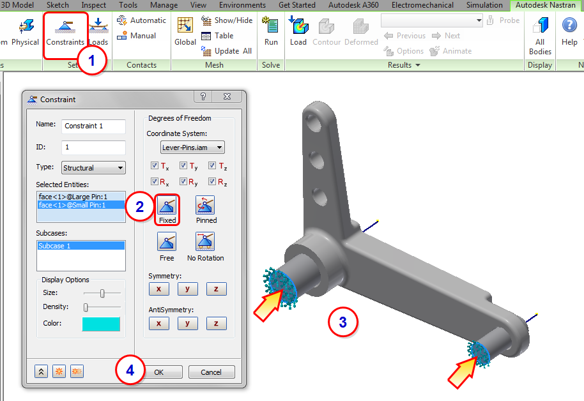The width and height of the screenshot is (584, 401).
Task: Open Nastran Help
Action: (569, 32)
